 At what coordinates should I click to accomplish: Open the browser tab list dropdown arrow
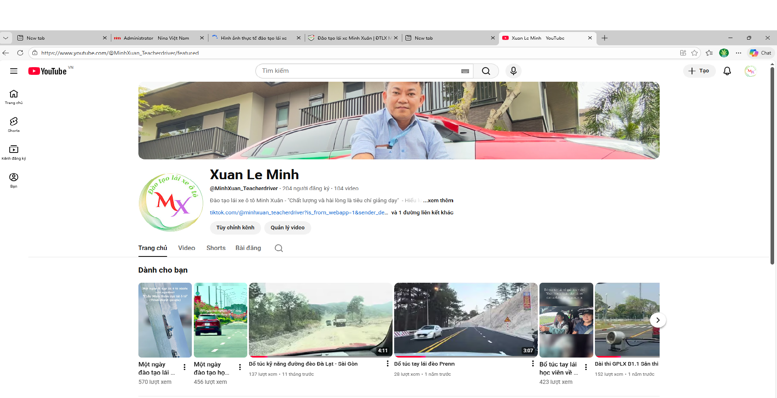pyautogui.click(x=5, y=38)
